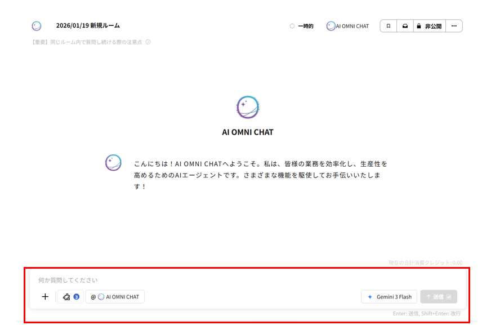Click the AI OMNI CHAT logo in the header
The image size is (491, 325).
pyautogui.click(x=37, y=25)
